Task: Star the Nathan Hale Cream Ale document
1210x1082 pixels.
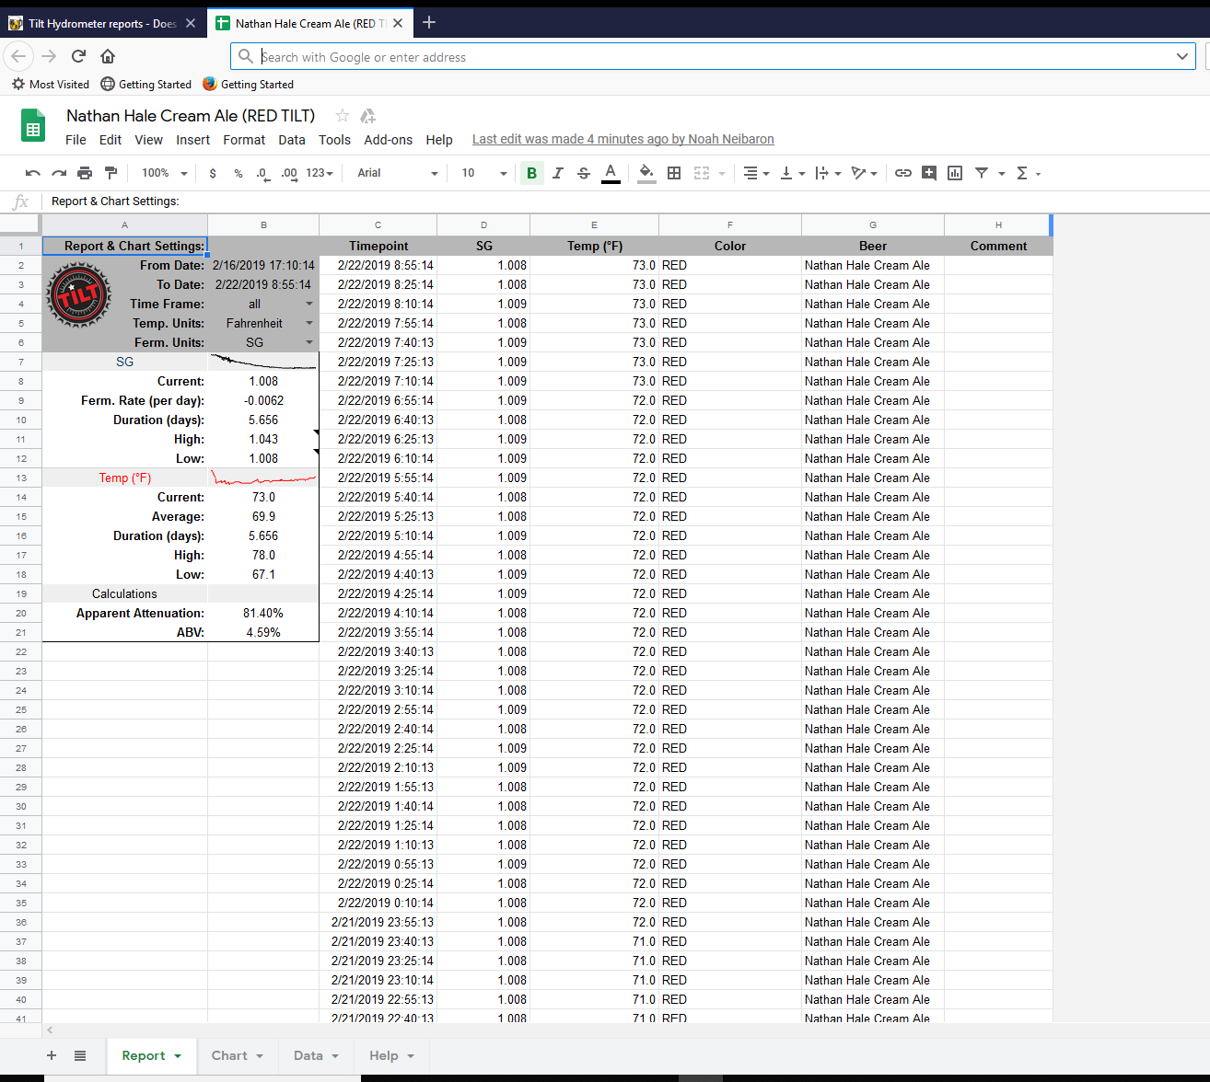Action: (343, 116)
